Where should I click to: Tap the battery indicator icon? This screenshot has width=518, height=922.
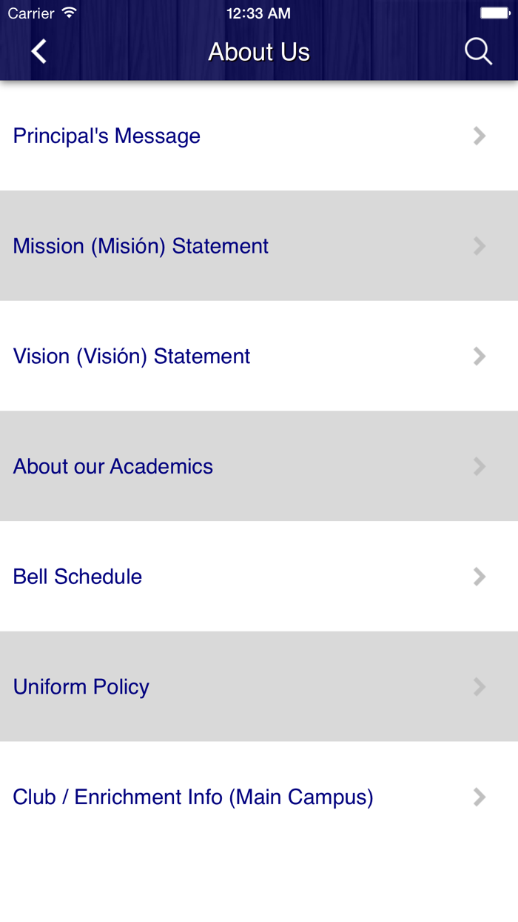(494, 13)
